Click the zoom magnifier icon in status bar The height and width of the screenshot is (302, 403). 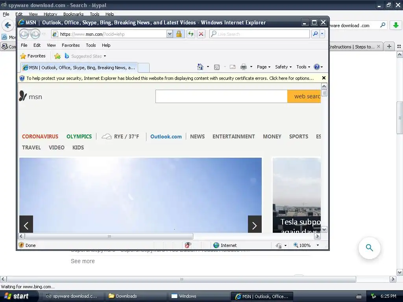tap(296, 245)
